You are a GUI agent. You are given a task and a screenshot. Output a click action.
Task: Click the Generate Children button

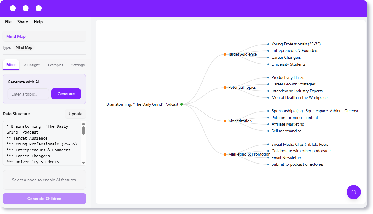[44, 199]
